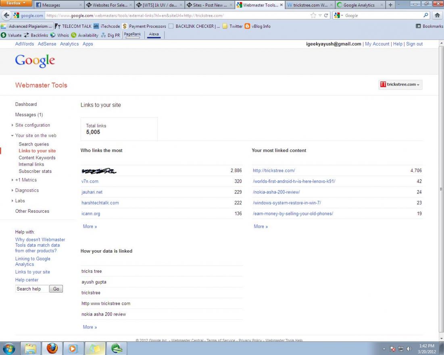Show hidden tray icons arrow
This screenshot has height=355, width=444.
384,349
